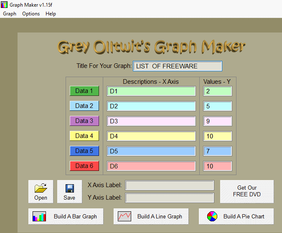This screenshot has width=282, height=233.
Task: Click the open folder icon
Action: click(41, 188)
